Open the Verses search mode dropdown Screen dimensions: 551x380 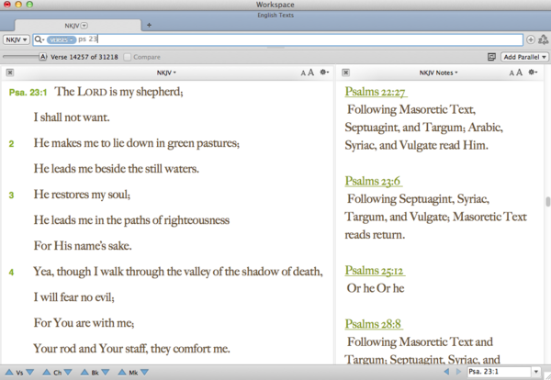tap(62, 39)
